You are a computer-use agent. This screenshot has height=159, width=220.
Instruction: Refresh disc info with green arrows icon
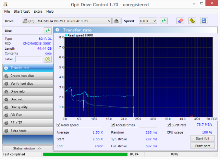coord(48,31)
